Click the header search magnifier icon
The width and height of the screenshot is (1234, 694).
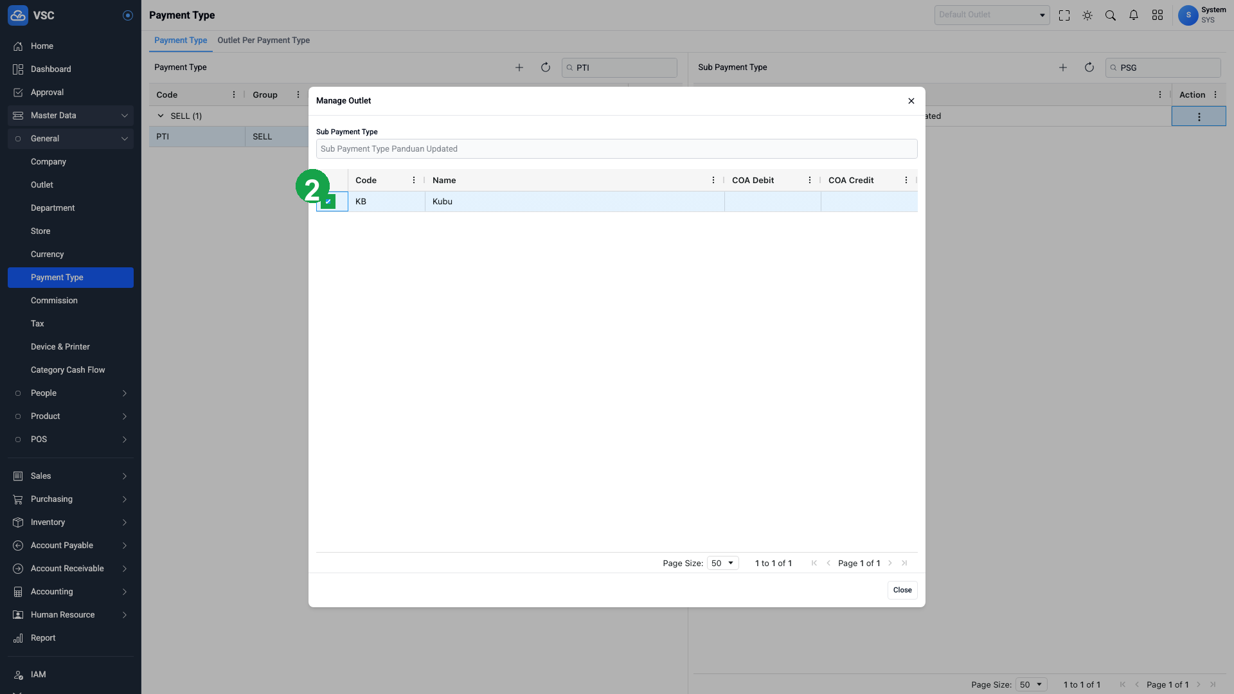click(1111, 15)
